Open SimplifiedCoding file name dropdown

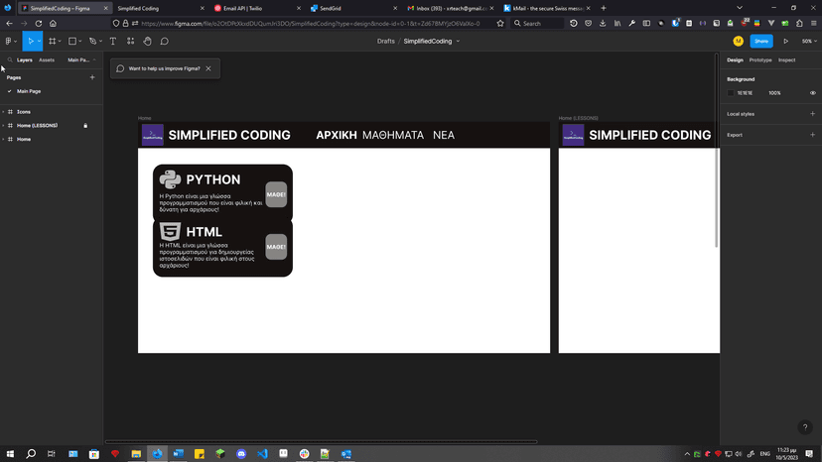point(458,42)
